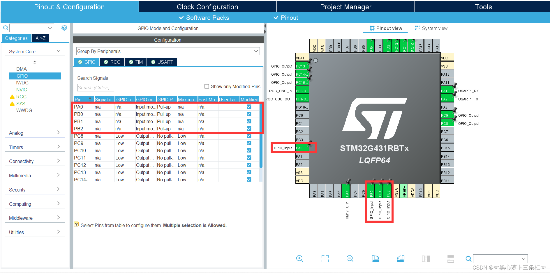This screenshot has height=273, width=550.
Task: Toggle Modified checkbox for PA0 row
Action: [x=249, y=107]
